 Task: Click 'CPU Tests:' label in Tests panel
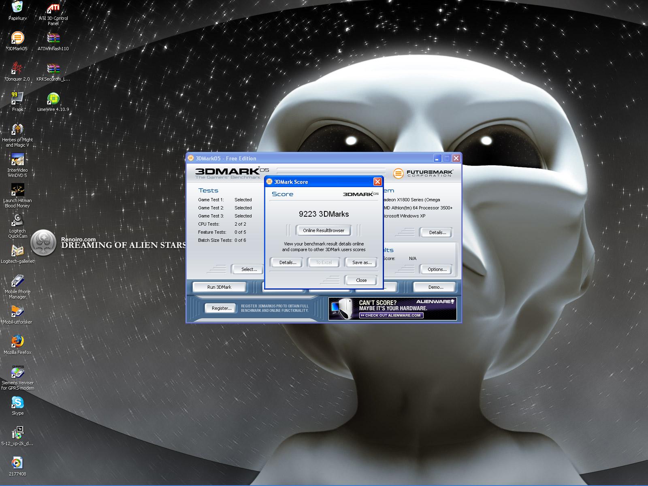tap(209, 224)
